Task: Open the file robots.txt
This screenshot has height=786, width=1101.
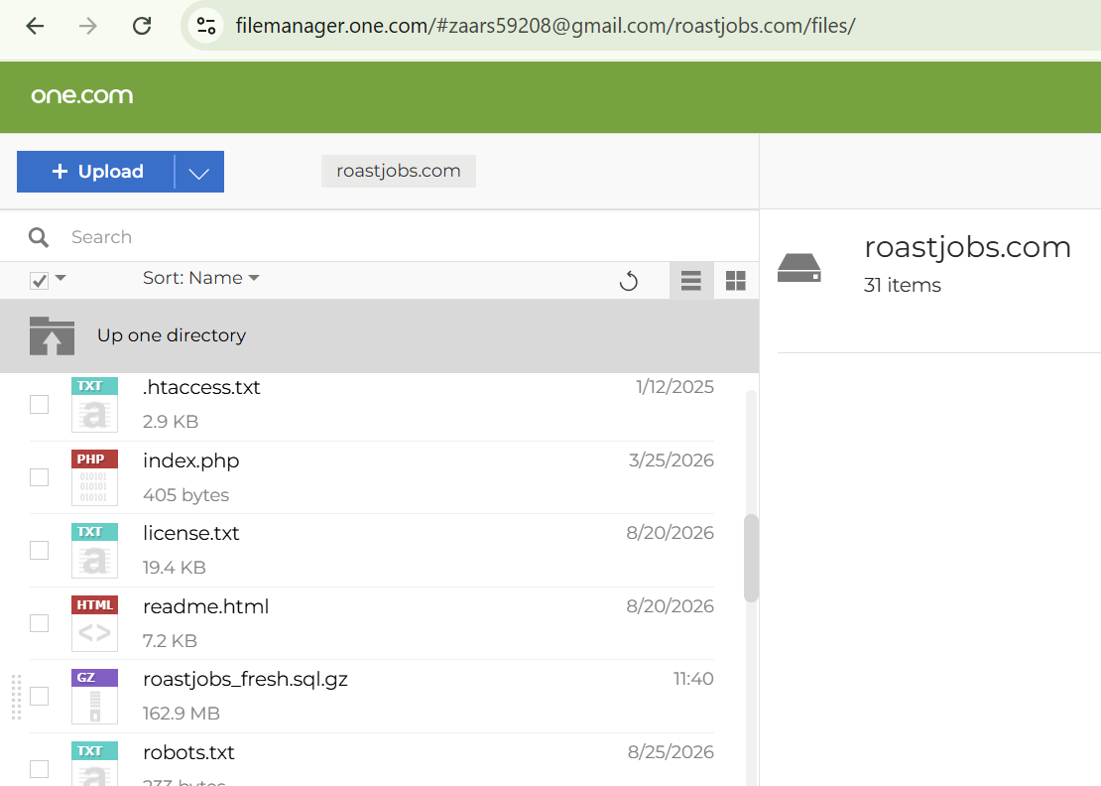Action: [x=188, y=752]
